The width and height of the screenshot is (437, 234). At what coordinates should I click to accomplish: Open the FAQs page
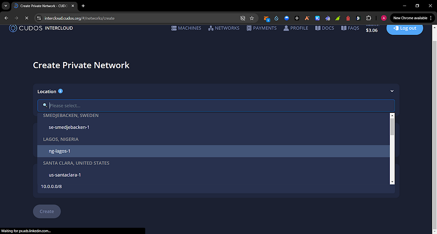coord(350,28)
